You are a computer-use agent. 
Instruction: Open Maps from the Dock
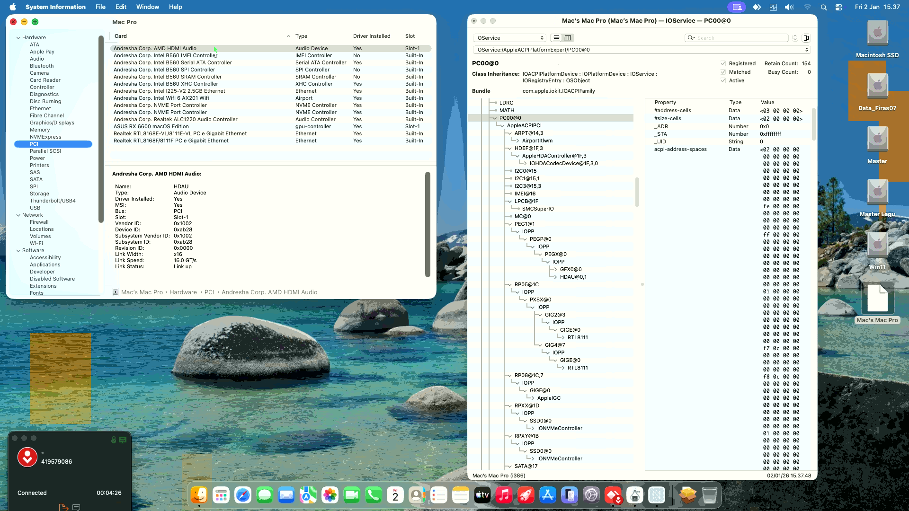point(308,495)
